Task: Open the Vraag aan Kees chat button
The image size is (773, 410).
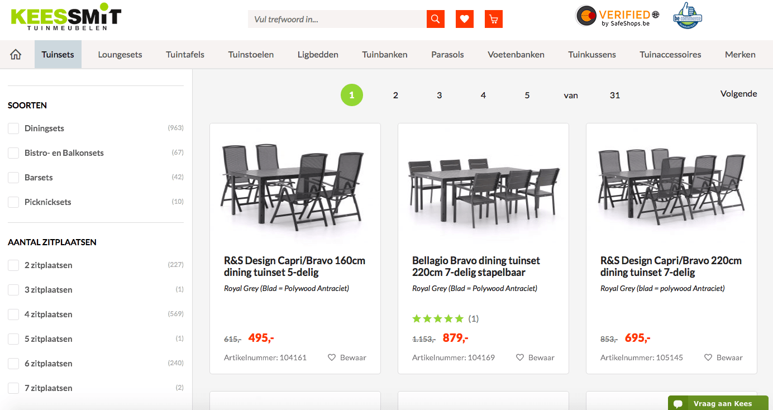Action: 718,403
